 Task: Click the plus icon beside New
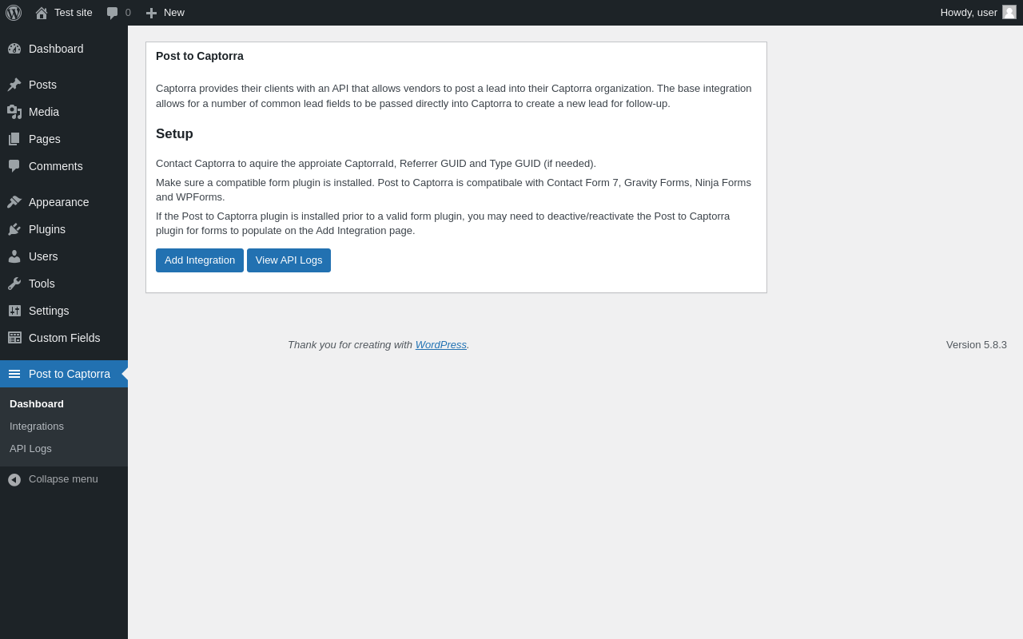click(151, 13)
